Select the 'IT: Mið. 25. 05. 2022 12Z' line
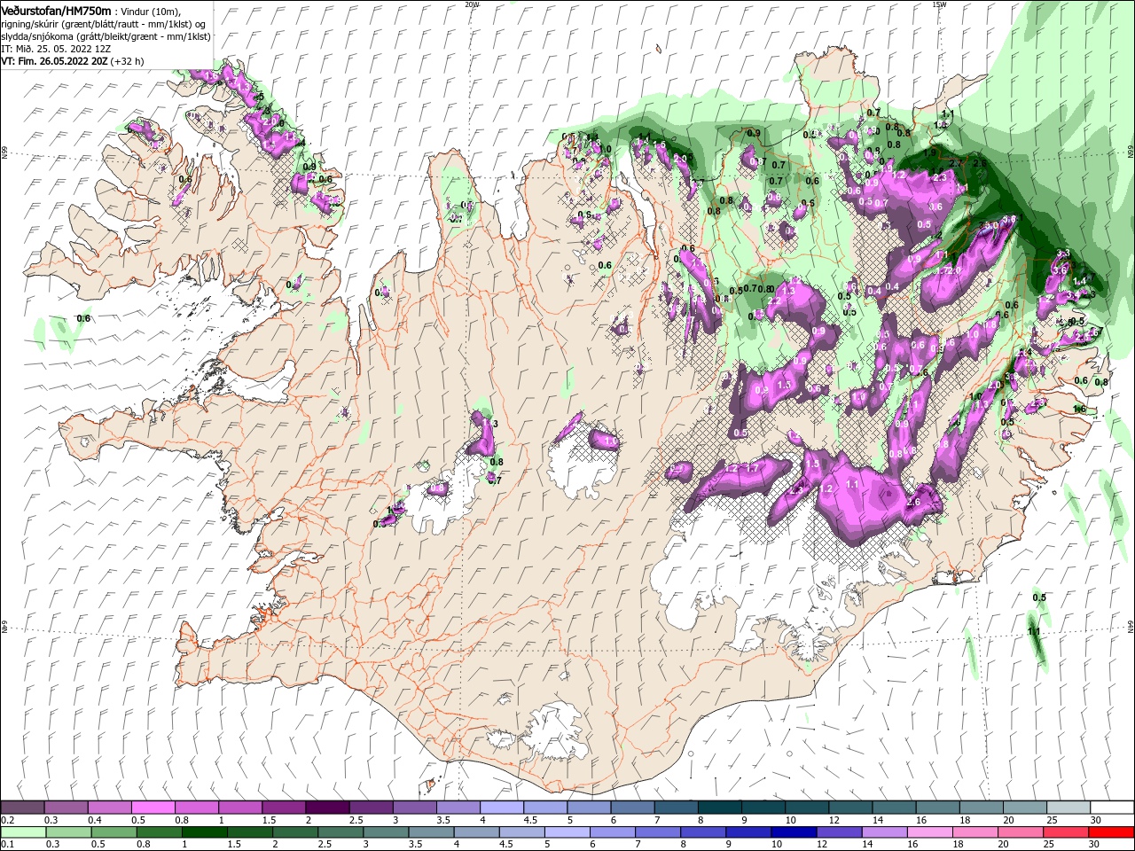1135x851 pixels. tap(55, 49)
